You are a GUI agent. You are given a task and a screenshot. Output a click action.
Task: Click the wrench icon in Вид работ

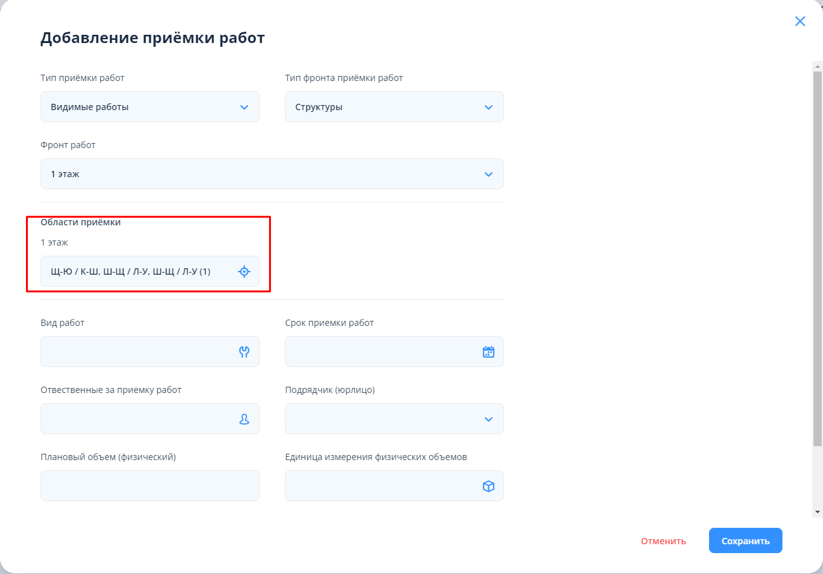[244, 352]
